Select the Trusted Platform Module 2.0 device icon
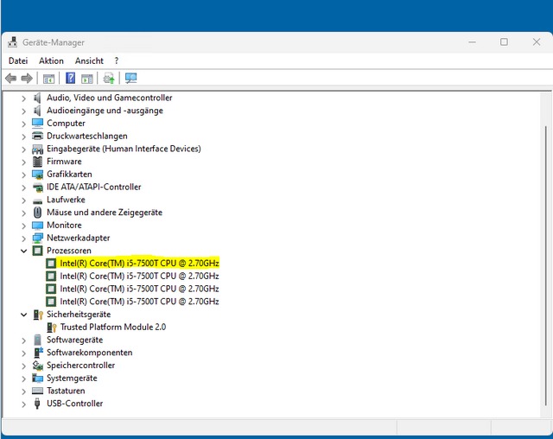This screenshot has width=553, height=439. (x=52, y=328)
